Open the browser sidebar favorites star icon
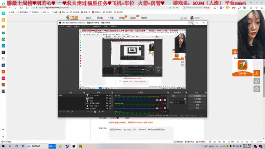The width and height of the screenshot is (265, 149). coord(3,20)
